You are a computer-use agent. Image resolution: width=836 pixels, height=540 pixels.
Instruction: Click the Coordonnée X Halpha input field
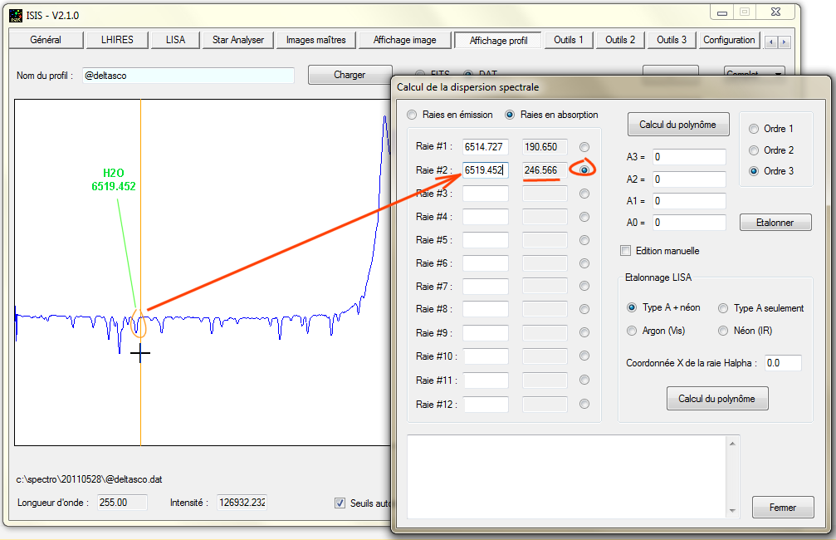[783, 363]
